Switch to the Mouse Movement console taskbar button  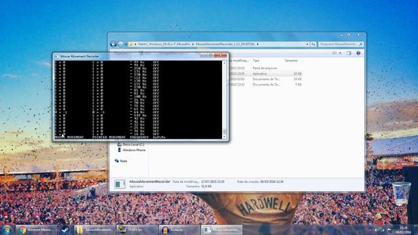coord(221,230)
